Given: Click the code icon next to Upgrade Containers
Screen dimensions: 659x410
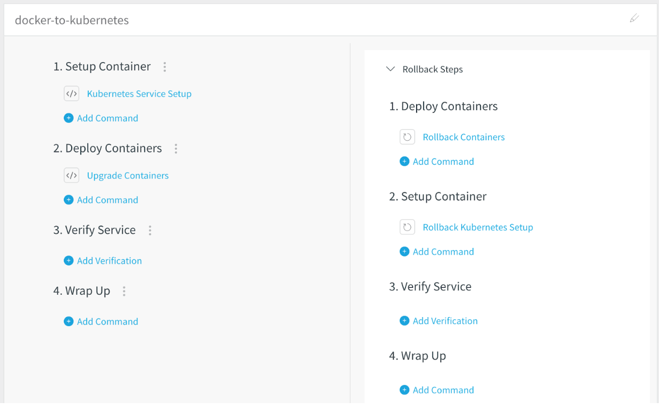Looking at the screenshot, I should (71, 176).
